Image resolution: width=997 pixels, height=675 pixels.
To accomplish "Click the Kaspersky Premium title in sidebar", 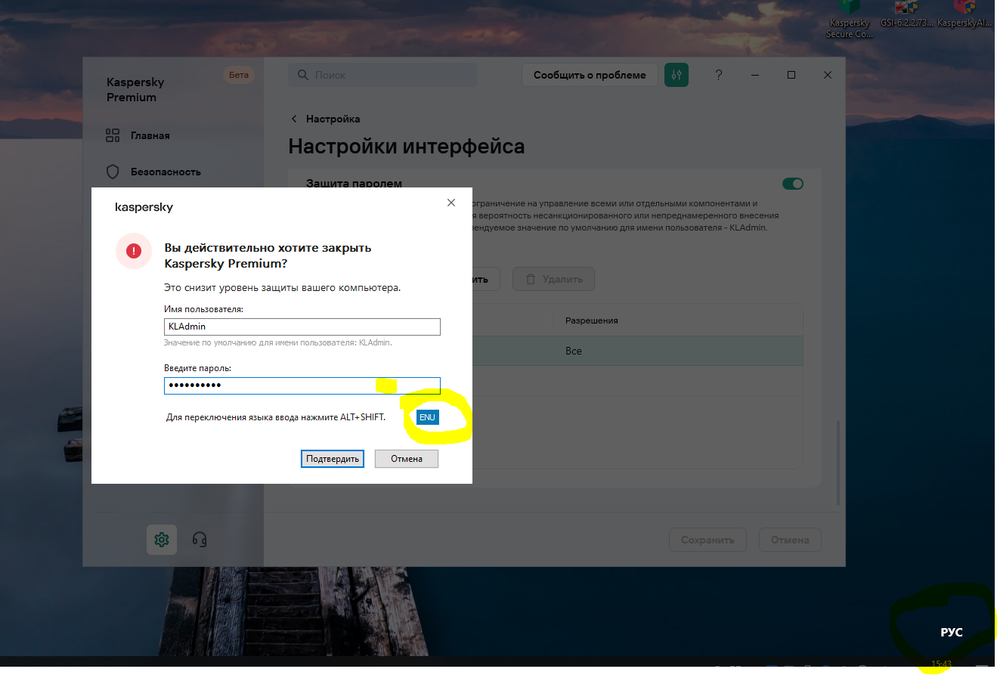I will point(135,89).
